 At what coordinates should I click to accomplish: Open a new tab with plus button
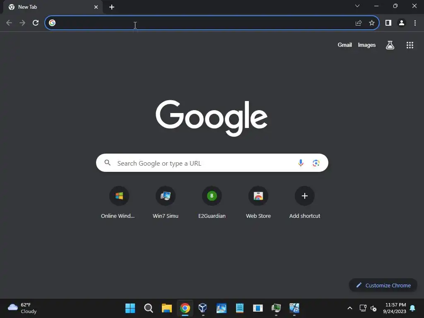(x=112, y=7)
